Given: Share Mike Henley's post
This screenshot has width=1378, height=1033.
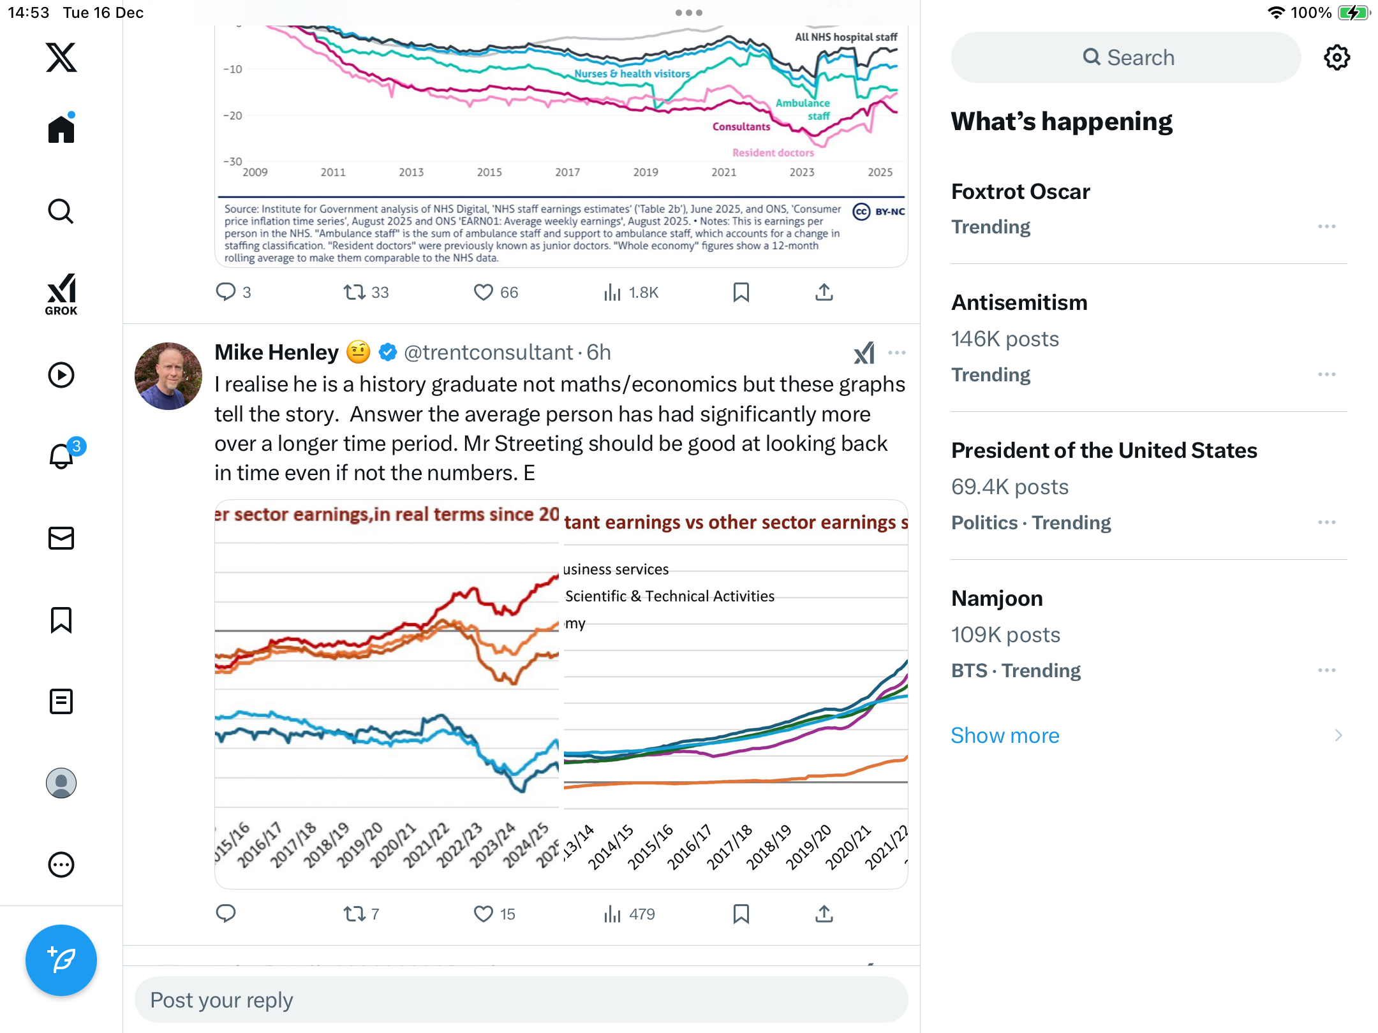Looking at the screenshot, I should point(824,914).
